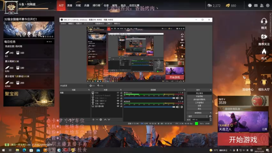Open Task View on taskbar
This screenshot has height=153, width=272.
pyautogui.click(x=10, y=150)
